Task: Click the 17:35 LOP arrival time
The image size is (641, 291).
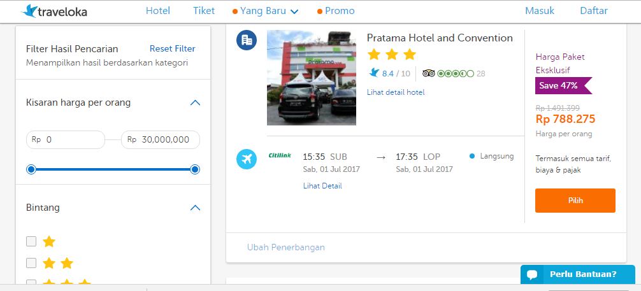Action: [418, 157]
